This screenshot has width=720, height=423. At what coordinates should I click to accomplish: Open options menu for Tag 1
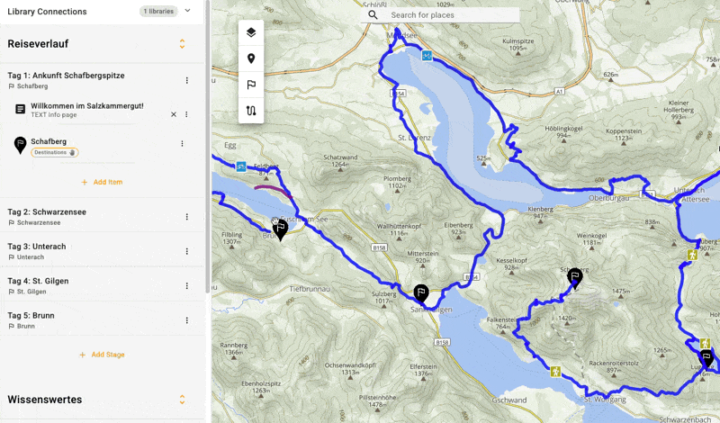[x=187, y=80]
